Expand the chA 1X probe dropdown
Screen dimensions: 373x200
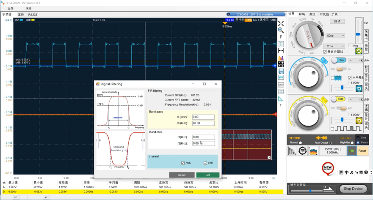(x=356, y=60)
